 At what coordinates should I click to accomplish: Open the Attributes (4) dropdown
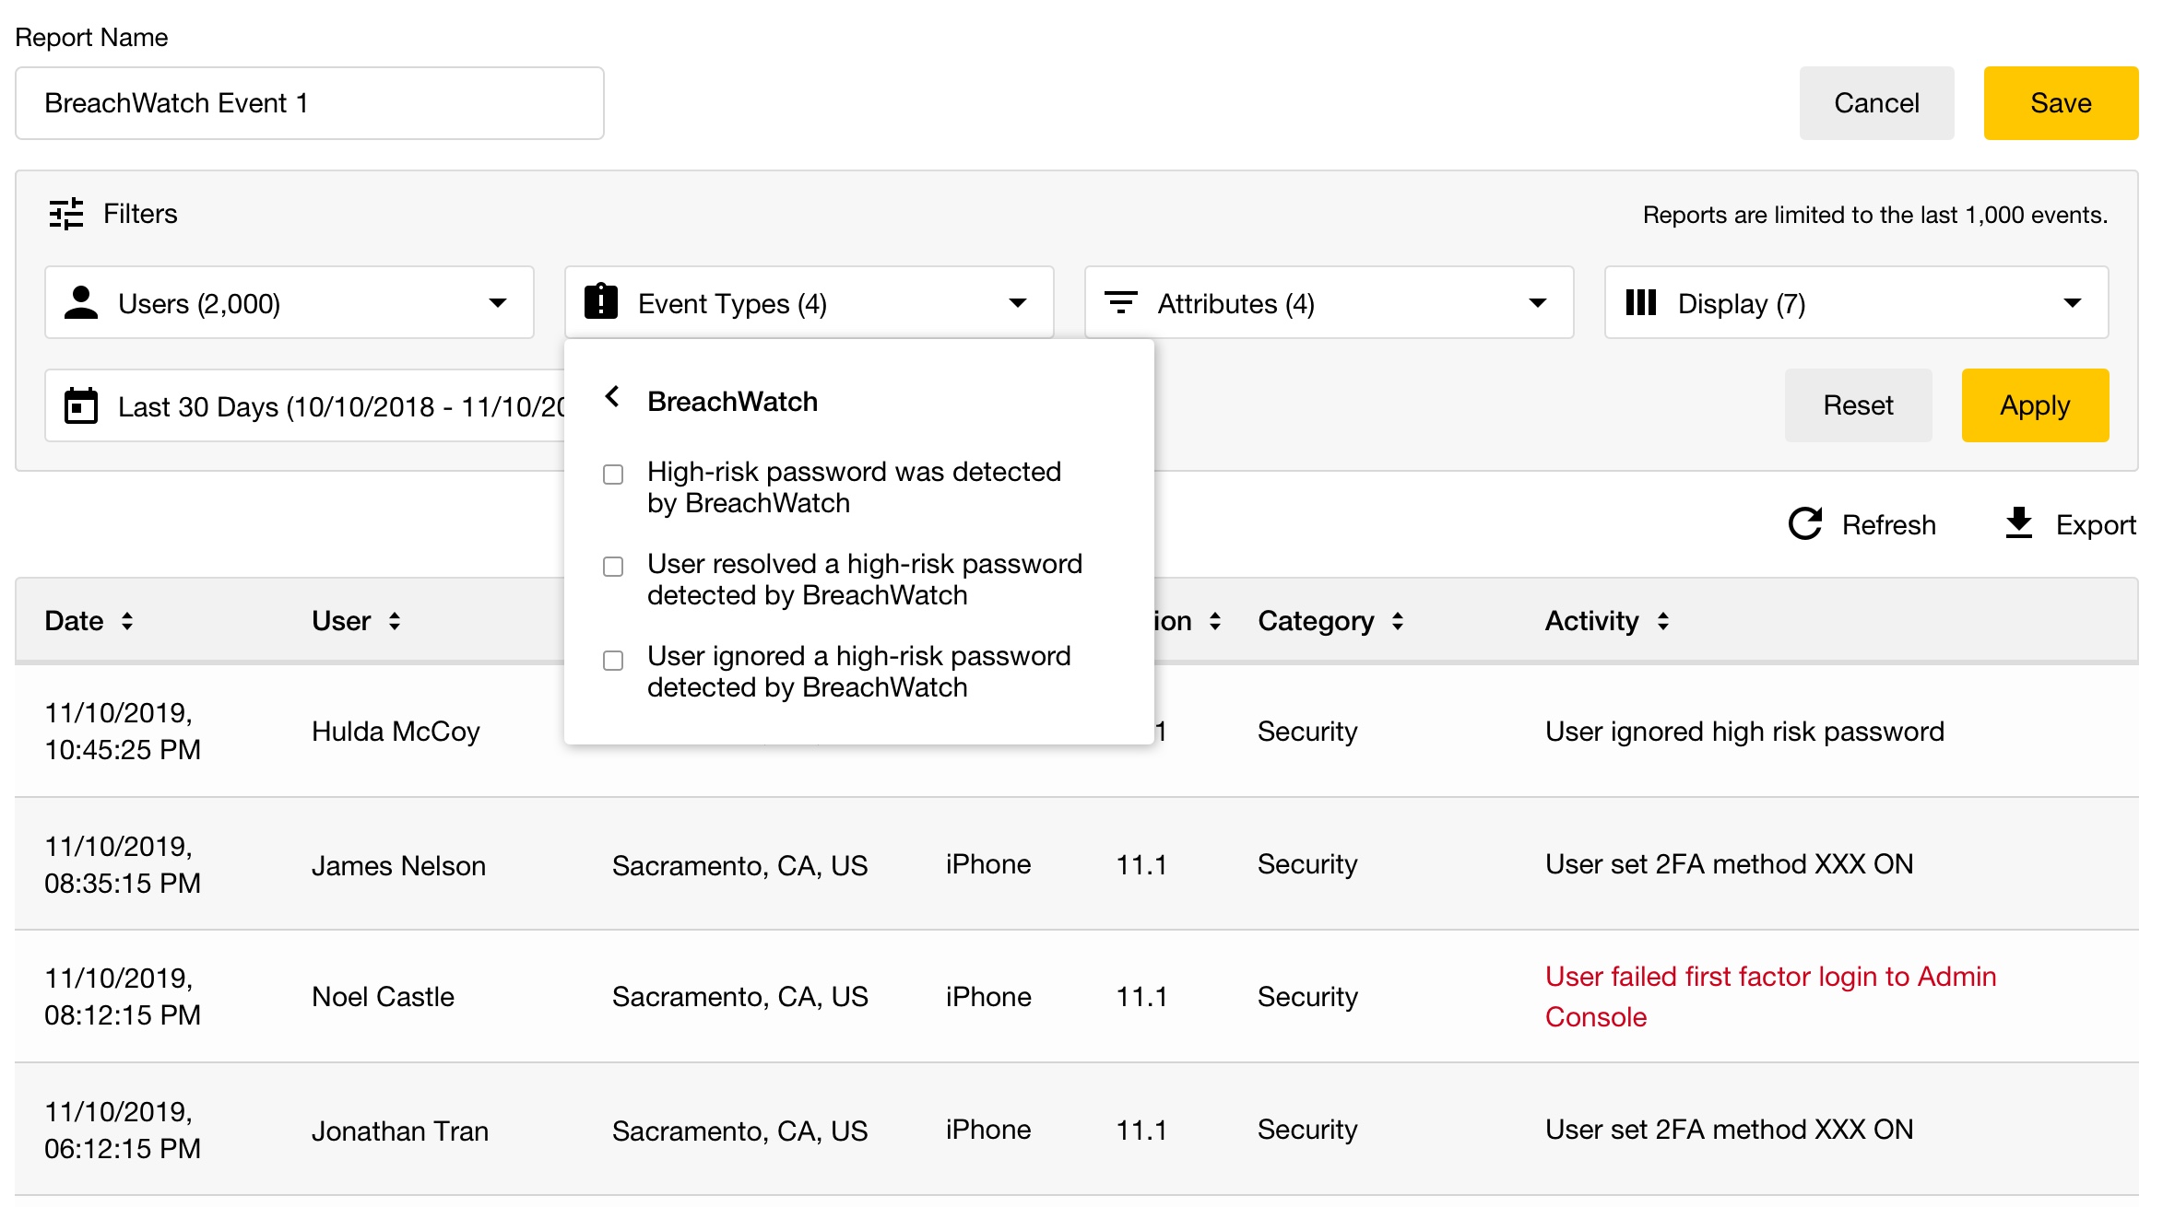click(x=1330, y=302)
